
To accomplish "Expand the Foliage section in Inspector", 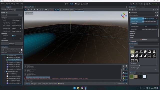I will pos(132,31).
